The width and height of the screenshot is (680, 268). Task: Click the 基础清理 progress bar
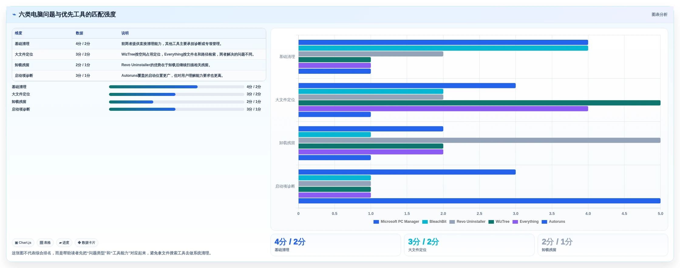pyautogui.click(x=176, y=87)
